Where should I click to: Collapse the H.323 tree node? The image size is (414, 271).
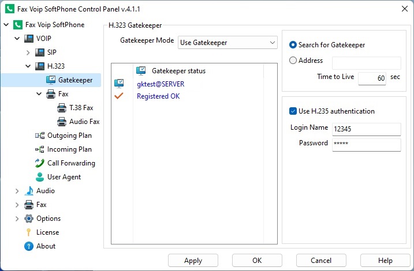click(x=28, y=66)
